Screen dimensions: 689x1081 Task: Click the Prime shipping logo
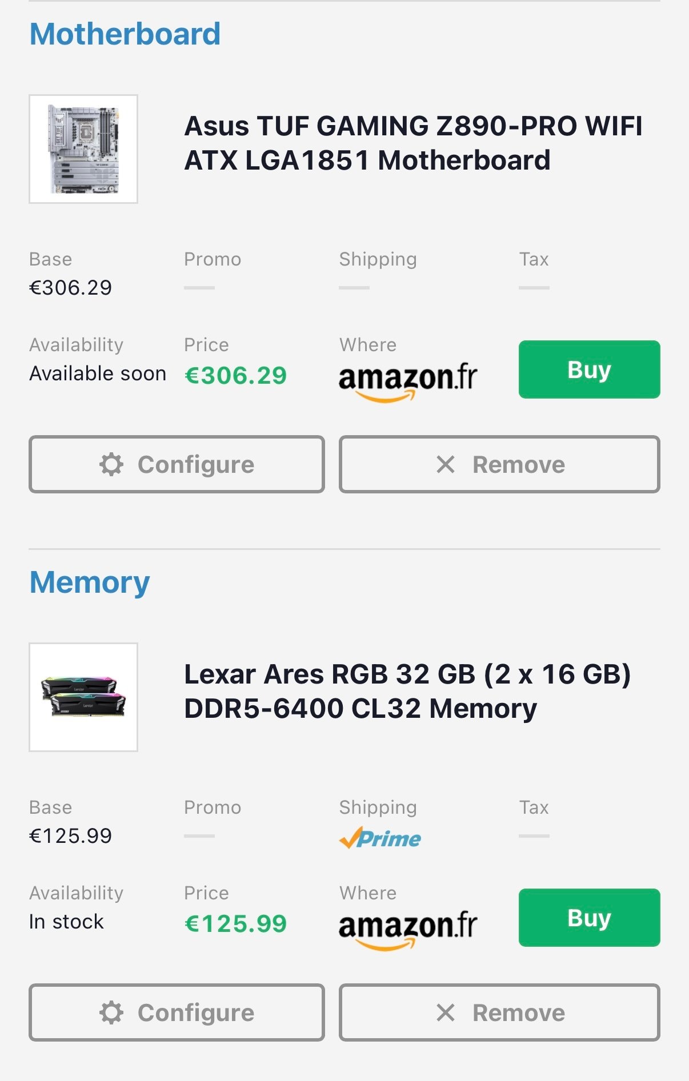click(380, 838)
